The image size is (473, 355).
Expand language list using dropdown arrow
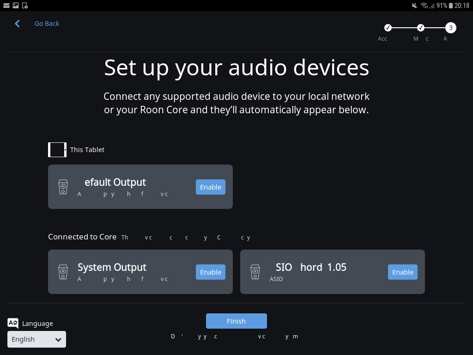[58, 339]
